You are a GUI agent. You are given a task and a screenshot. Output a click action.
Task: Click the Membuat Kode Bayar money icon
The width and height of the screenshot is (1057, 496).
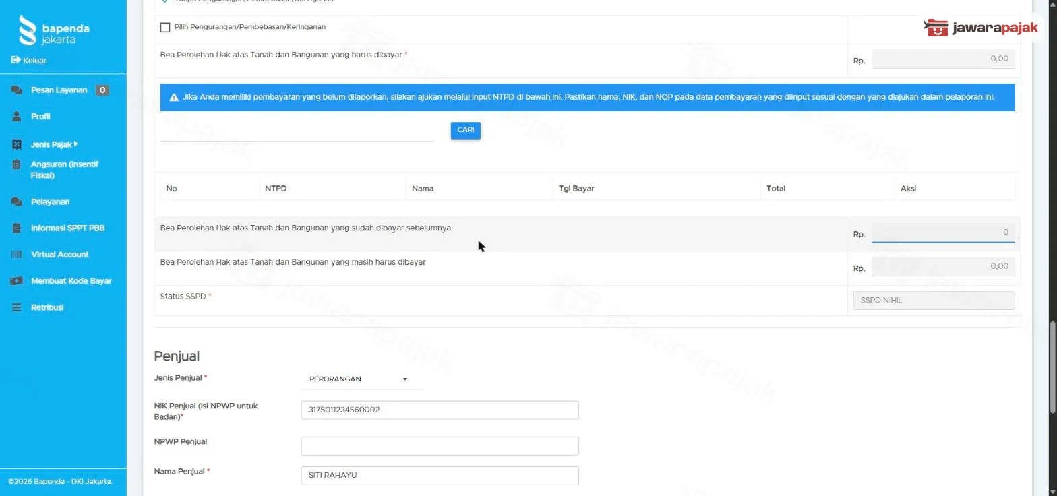point(16,280)
